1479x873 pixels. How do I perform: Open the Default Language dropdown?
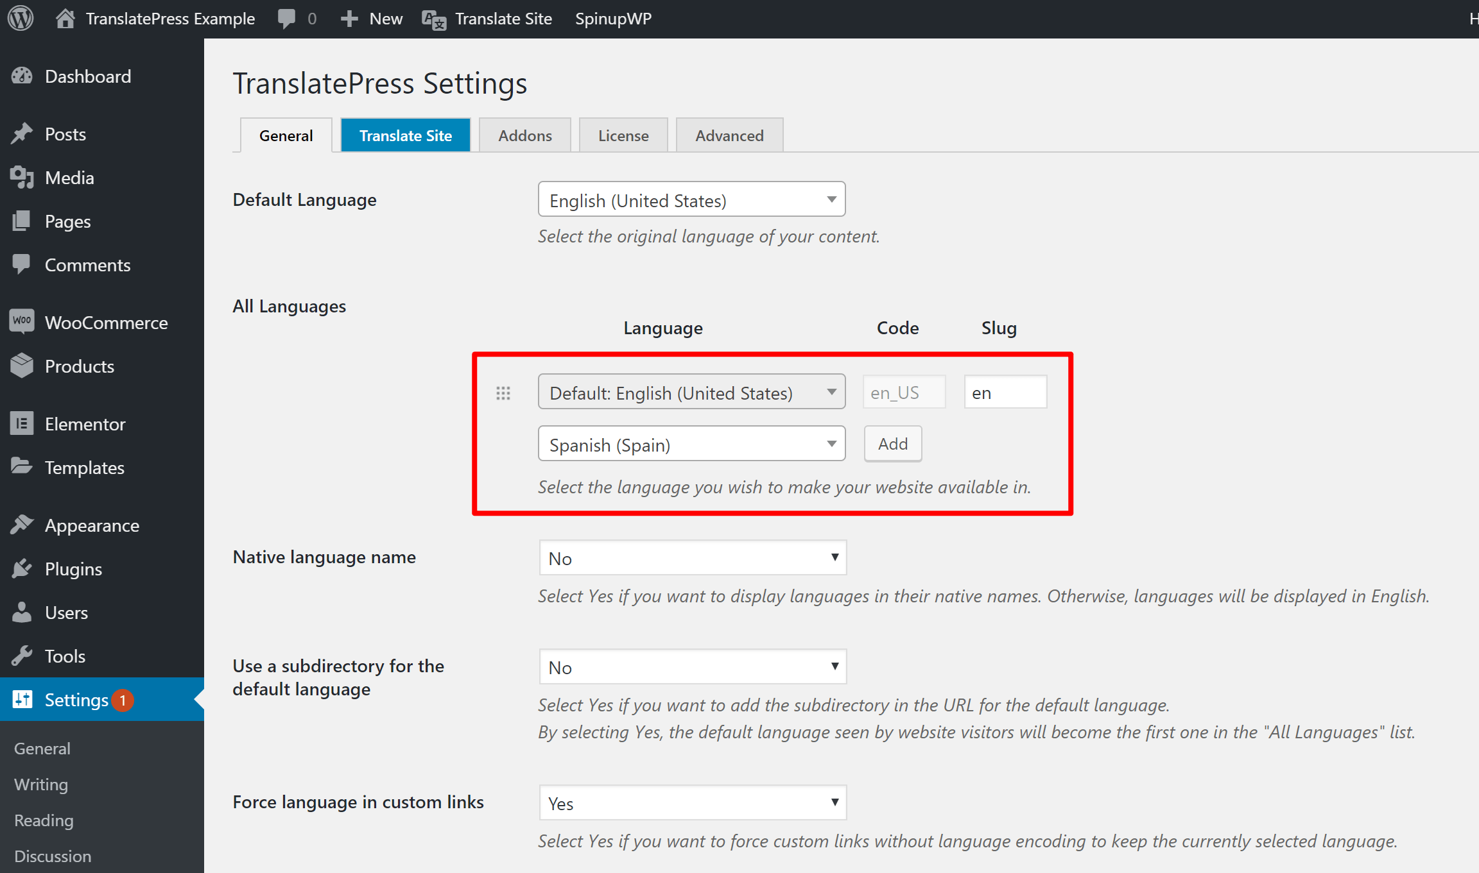tap(691, 199)
